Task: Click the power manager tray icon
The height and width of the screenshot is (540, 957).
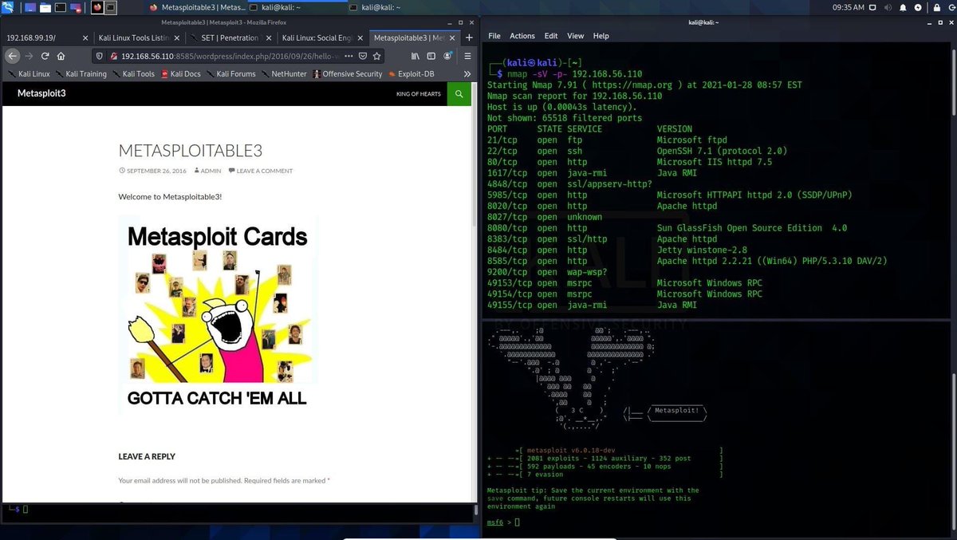Action: [918, 7]
